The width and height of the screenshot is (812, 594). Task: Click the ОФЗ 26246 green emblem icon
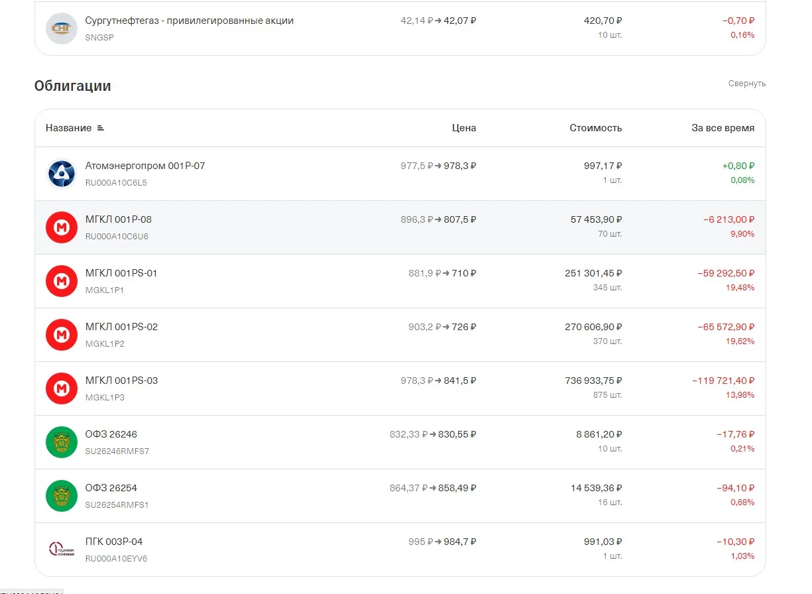[x=62, y=442]
